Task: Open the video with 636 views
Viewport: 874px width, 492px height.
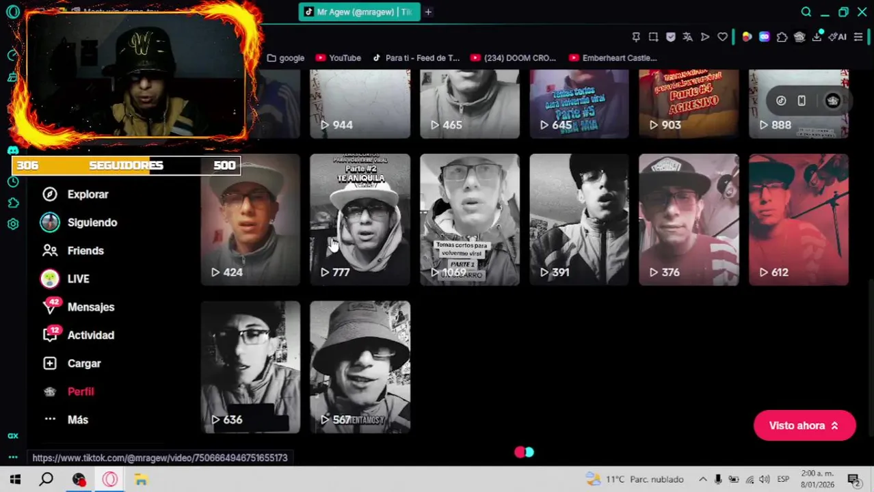Action: [250, 367]
